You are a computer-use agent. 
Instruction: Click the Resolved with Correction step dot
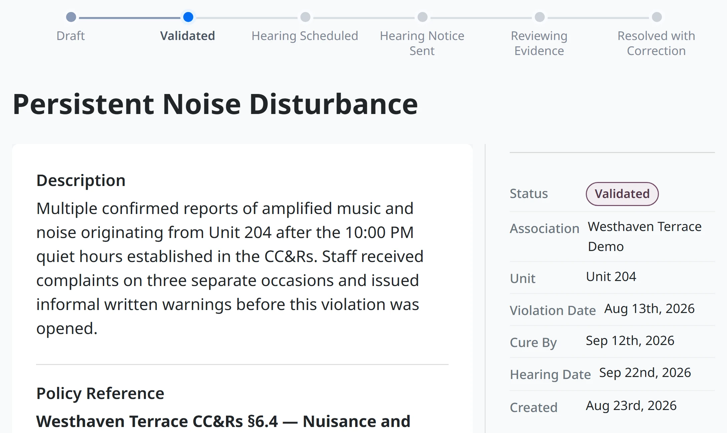point(657,17)
